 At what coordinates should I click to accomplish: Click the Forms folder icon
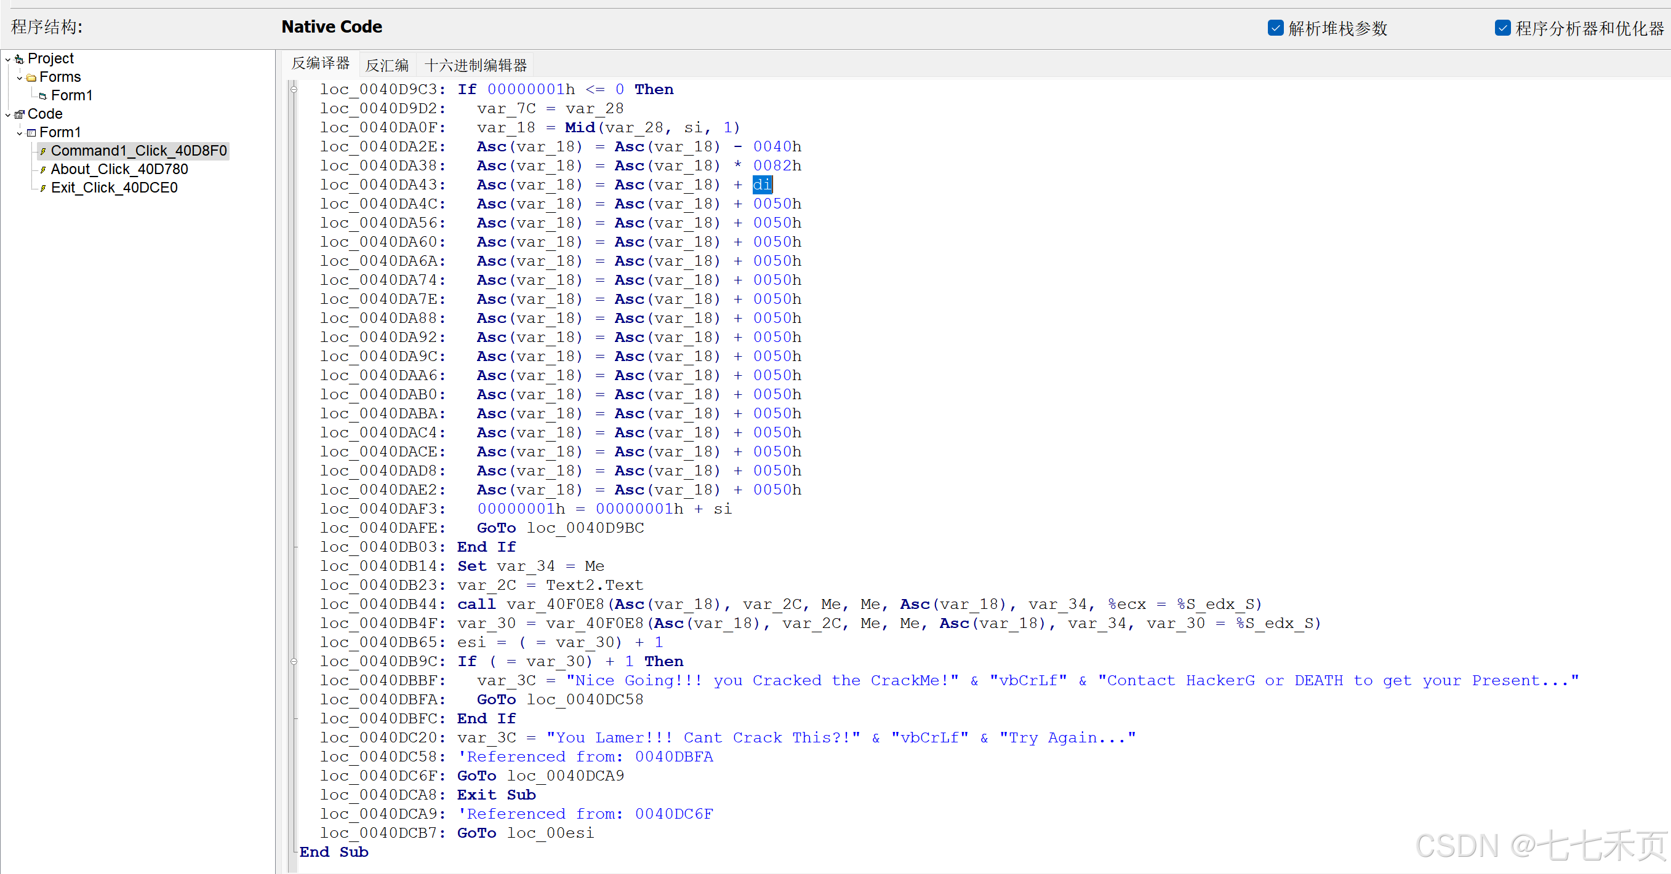31,77
